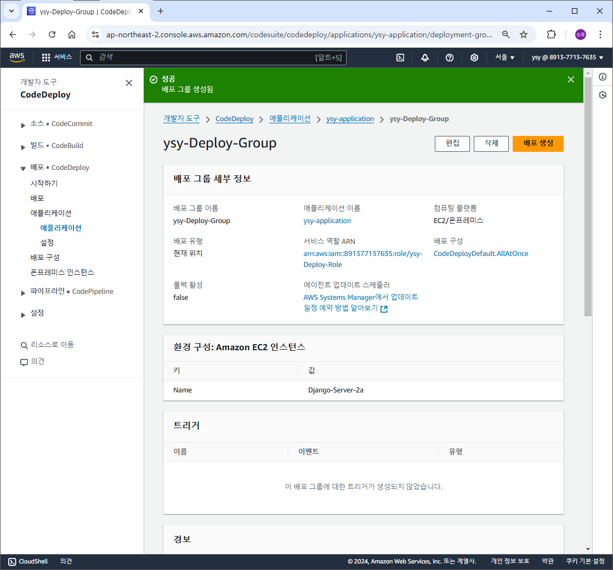Click the 편집 button
Viewport: 613px width, 570px height.
pos(452,144)
